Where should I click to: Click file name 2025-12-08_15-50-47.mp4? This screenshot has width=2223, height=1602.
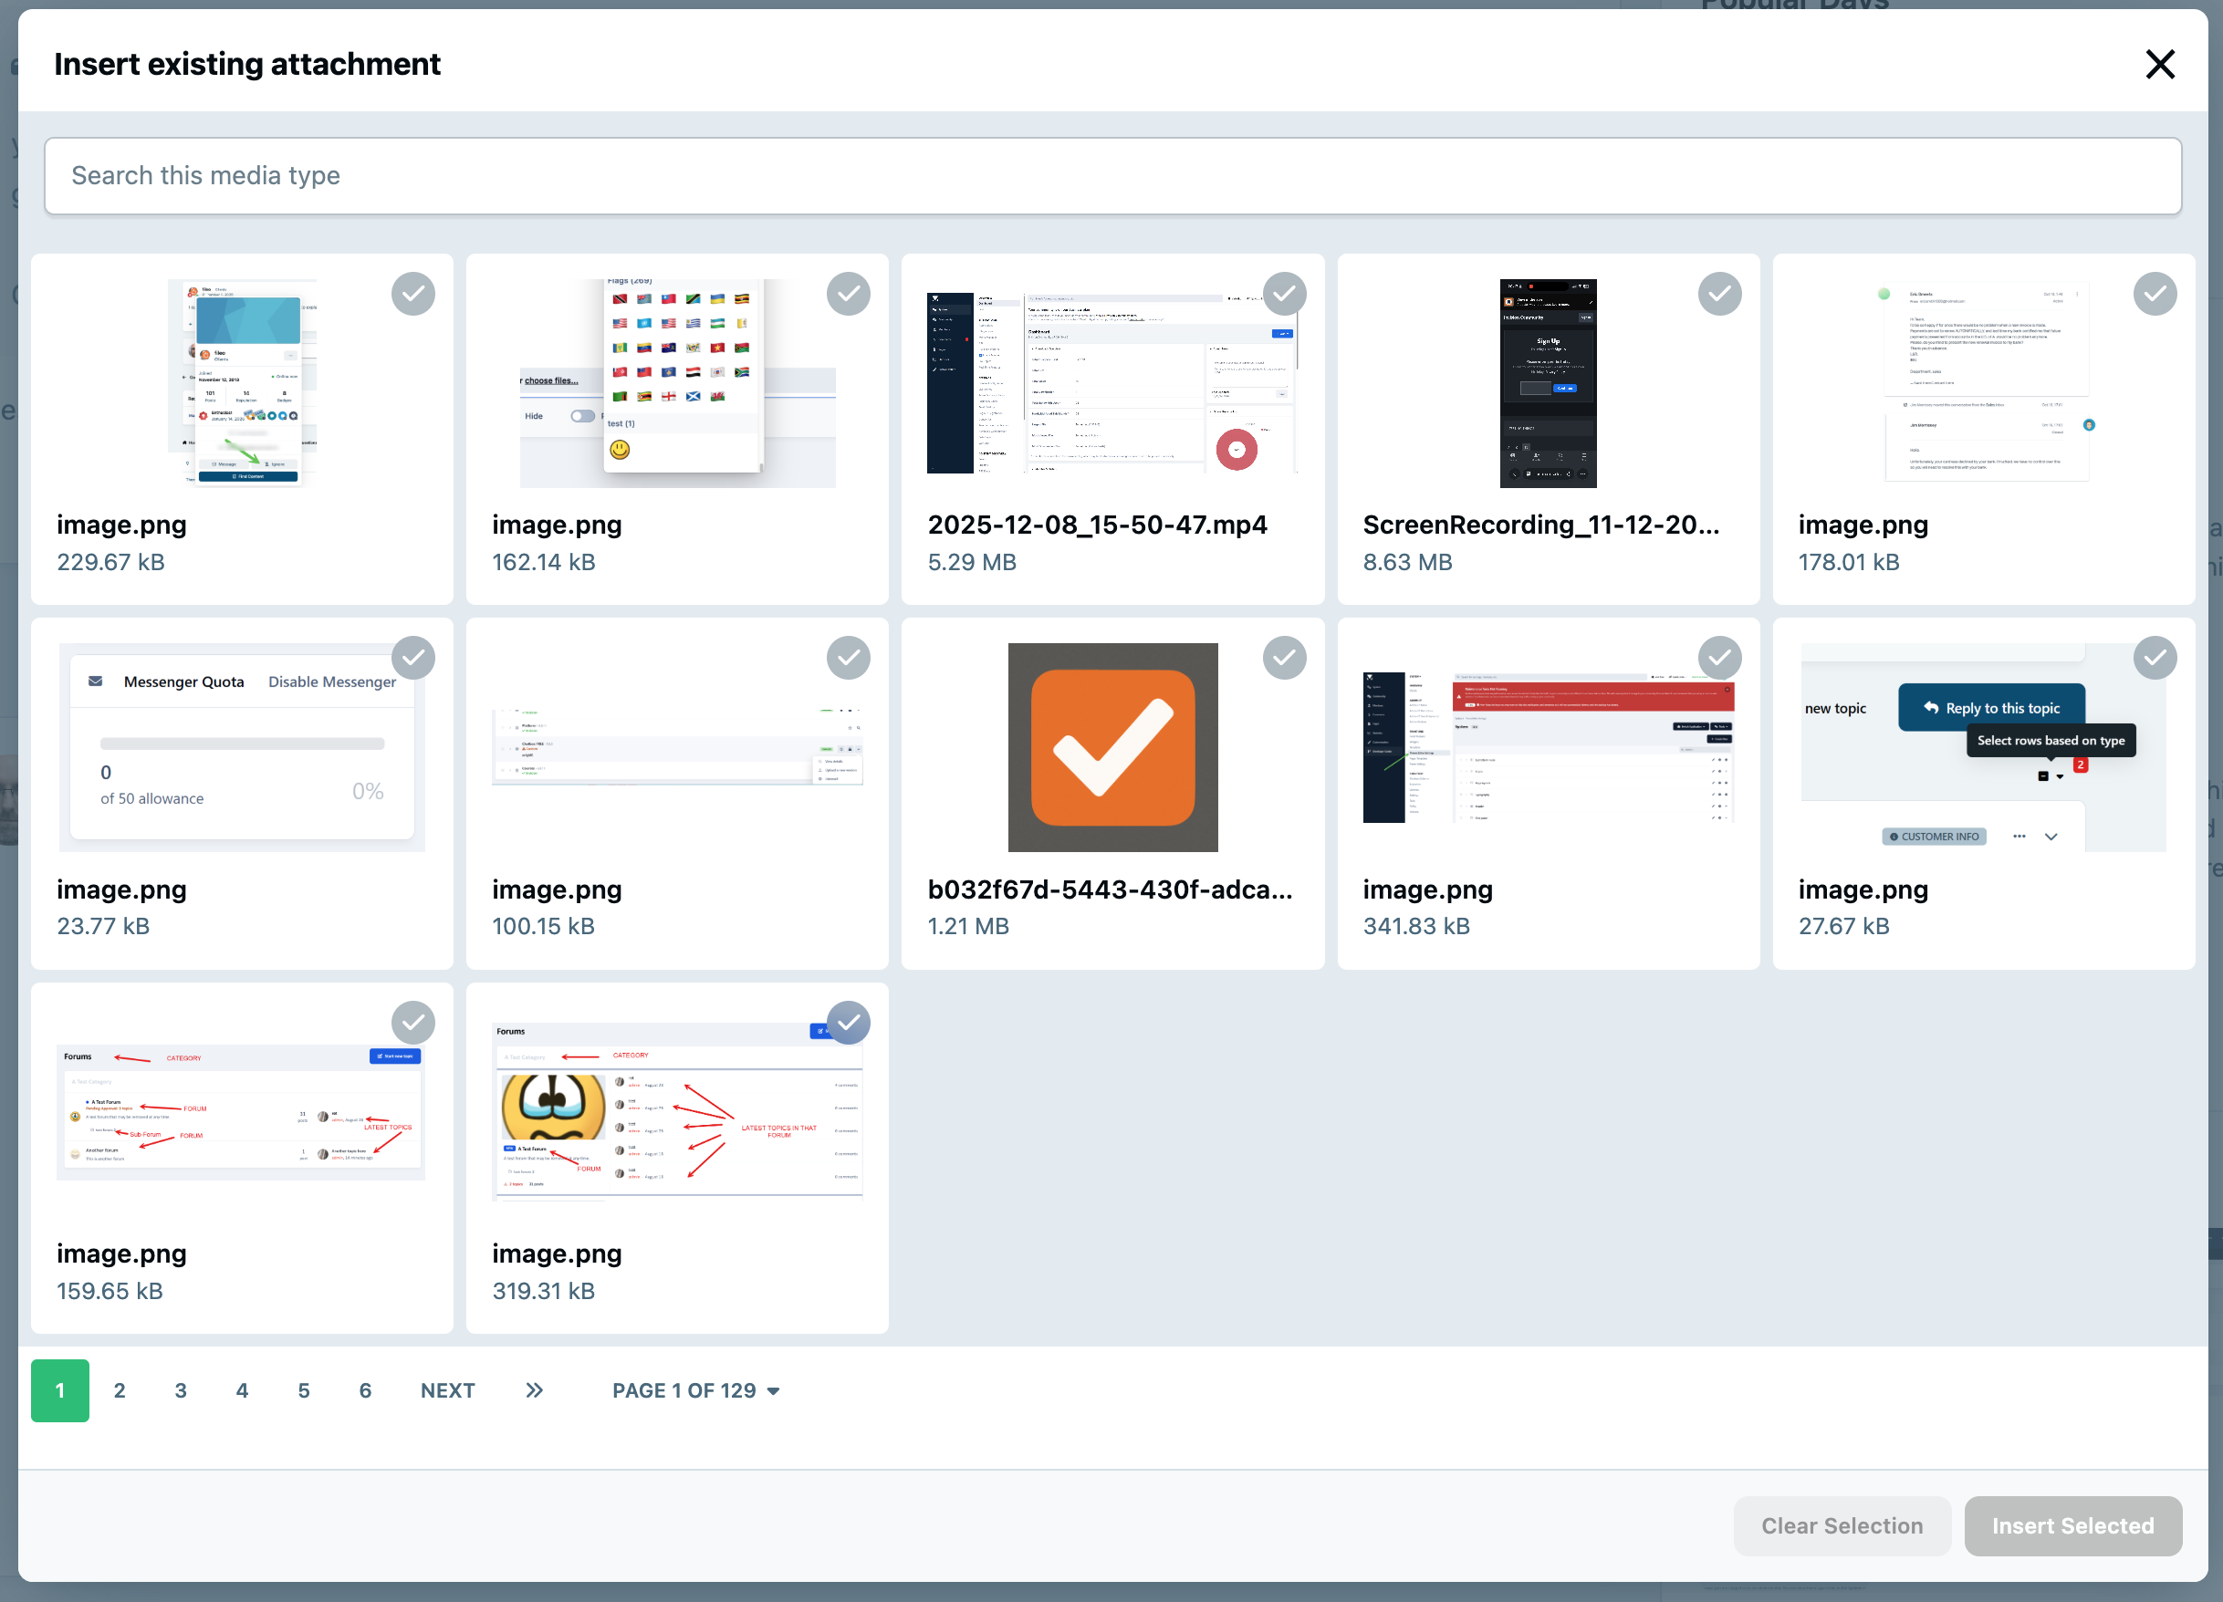coord(1097,525)
